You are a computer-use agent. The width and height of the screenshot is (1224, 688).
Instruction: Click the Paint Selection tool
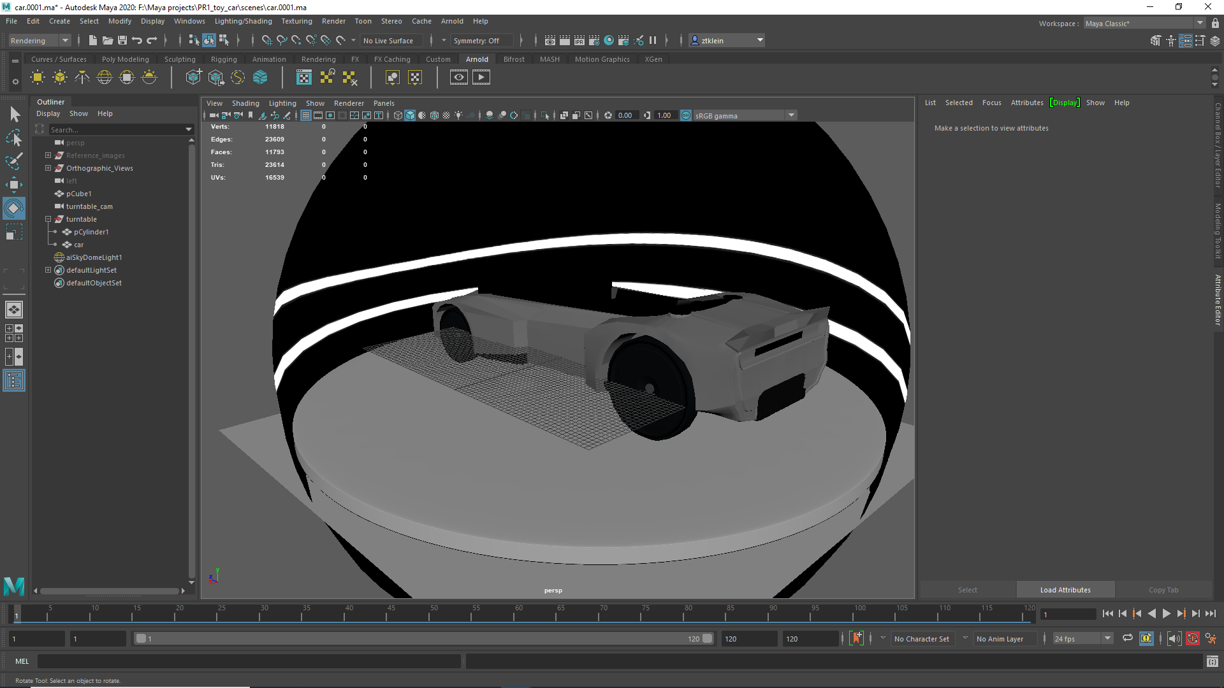(x=13, y=161)
